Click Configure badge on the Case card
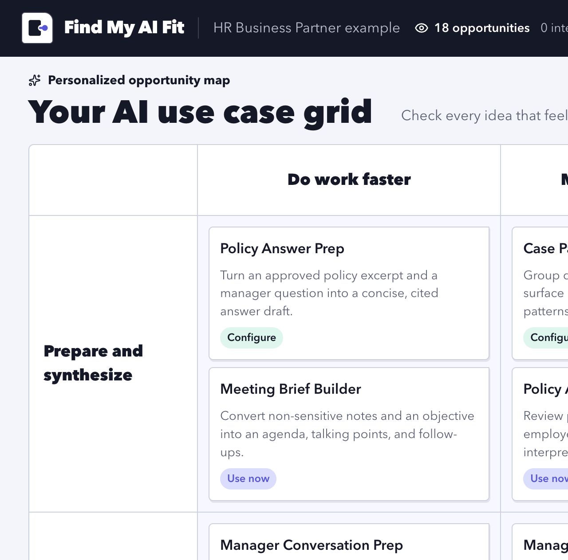 tap(546, 338)
